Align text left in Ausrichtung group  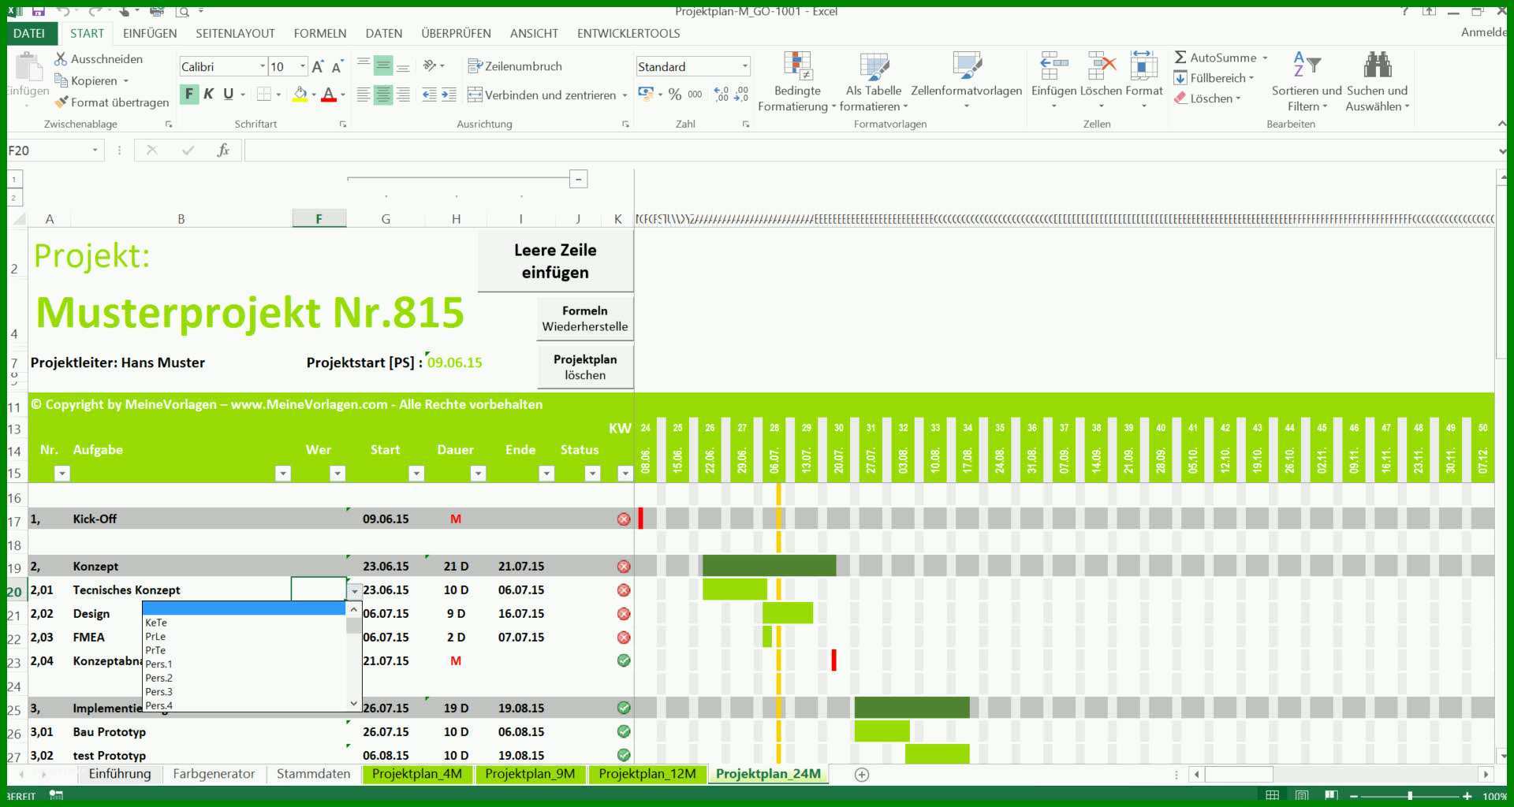(364, 95)
